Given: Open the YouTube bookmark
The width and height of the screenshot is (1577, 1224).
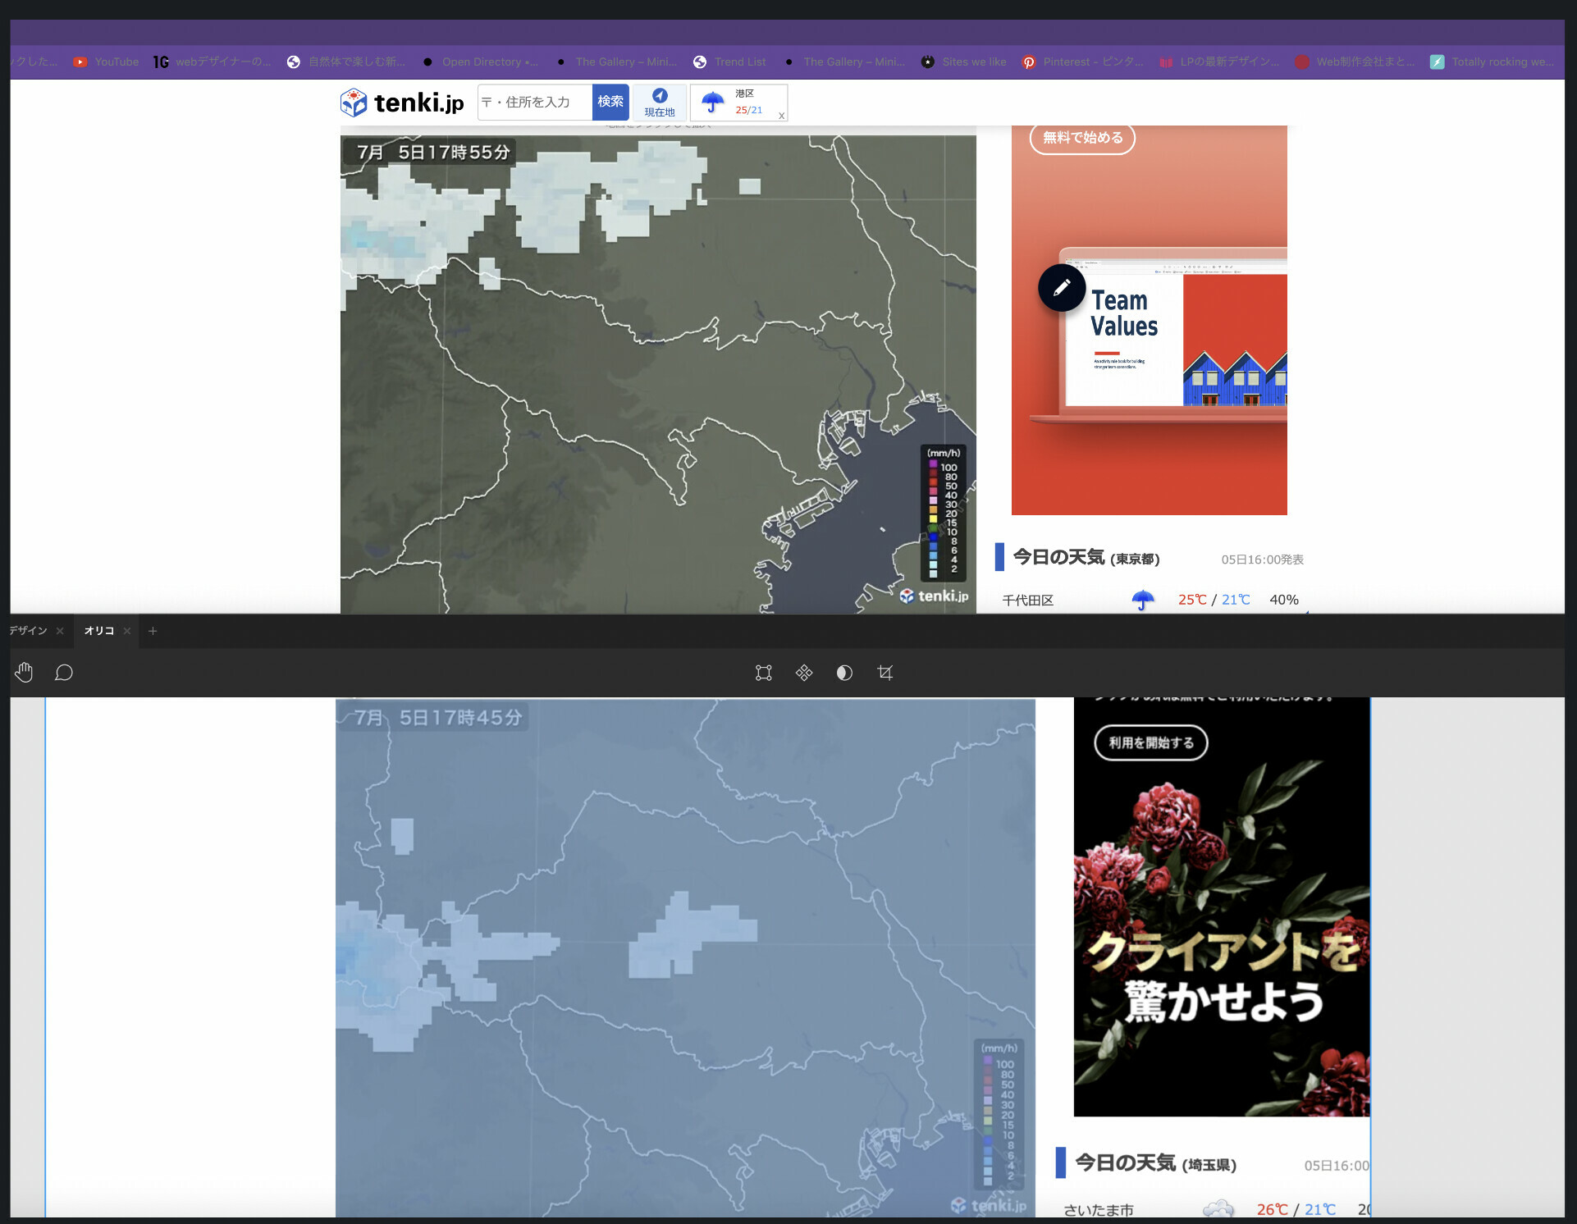Looking at the screenshot, I should pos(107,62).
